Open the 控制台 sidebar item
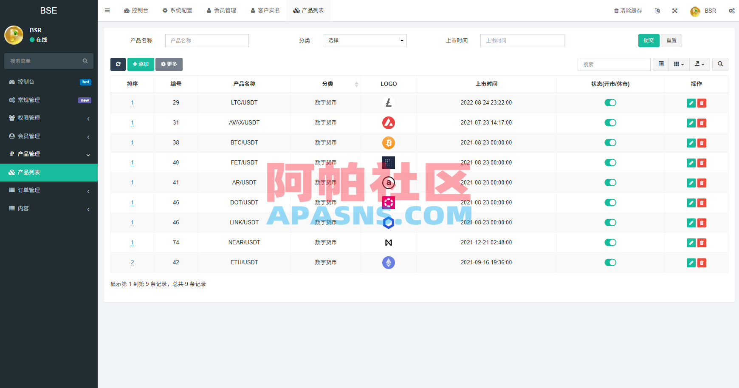The width and height of the screenshot is (739, 388). (49, 82)
